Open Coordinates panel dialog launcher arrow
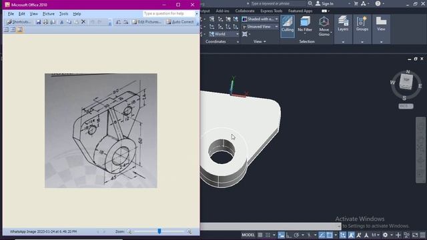This screenshot has height=240, width=427. click(x=238, y=42)
